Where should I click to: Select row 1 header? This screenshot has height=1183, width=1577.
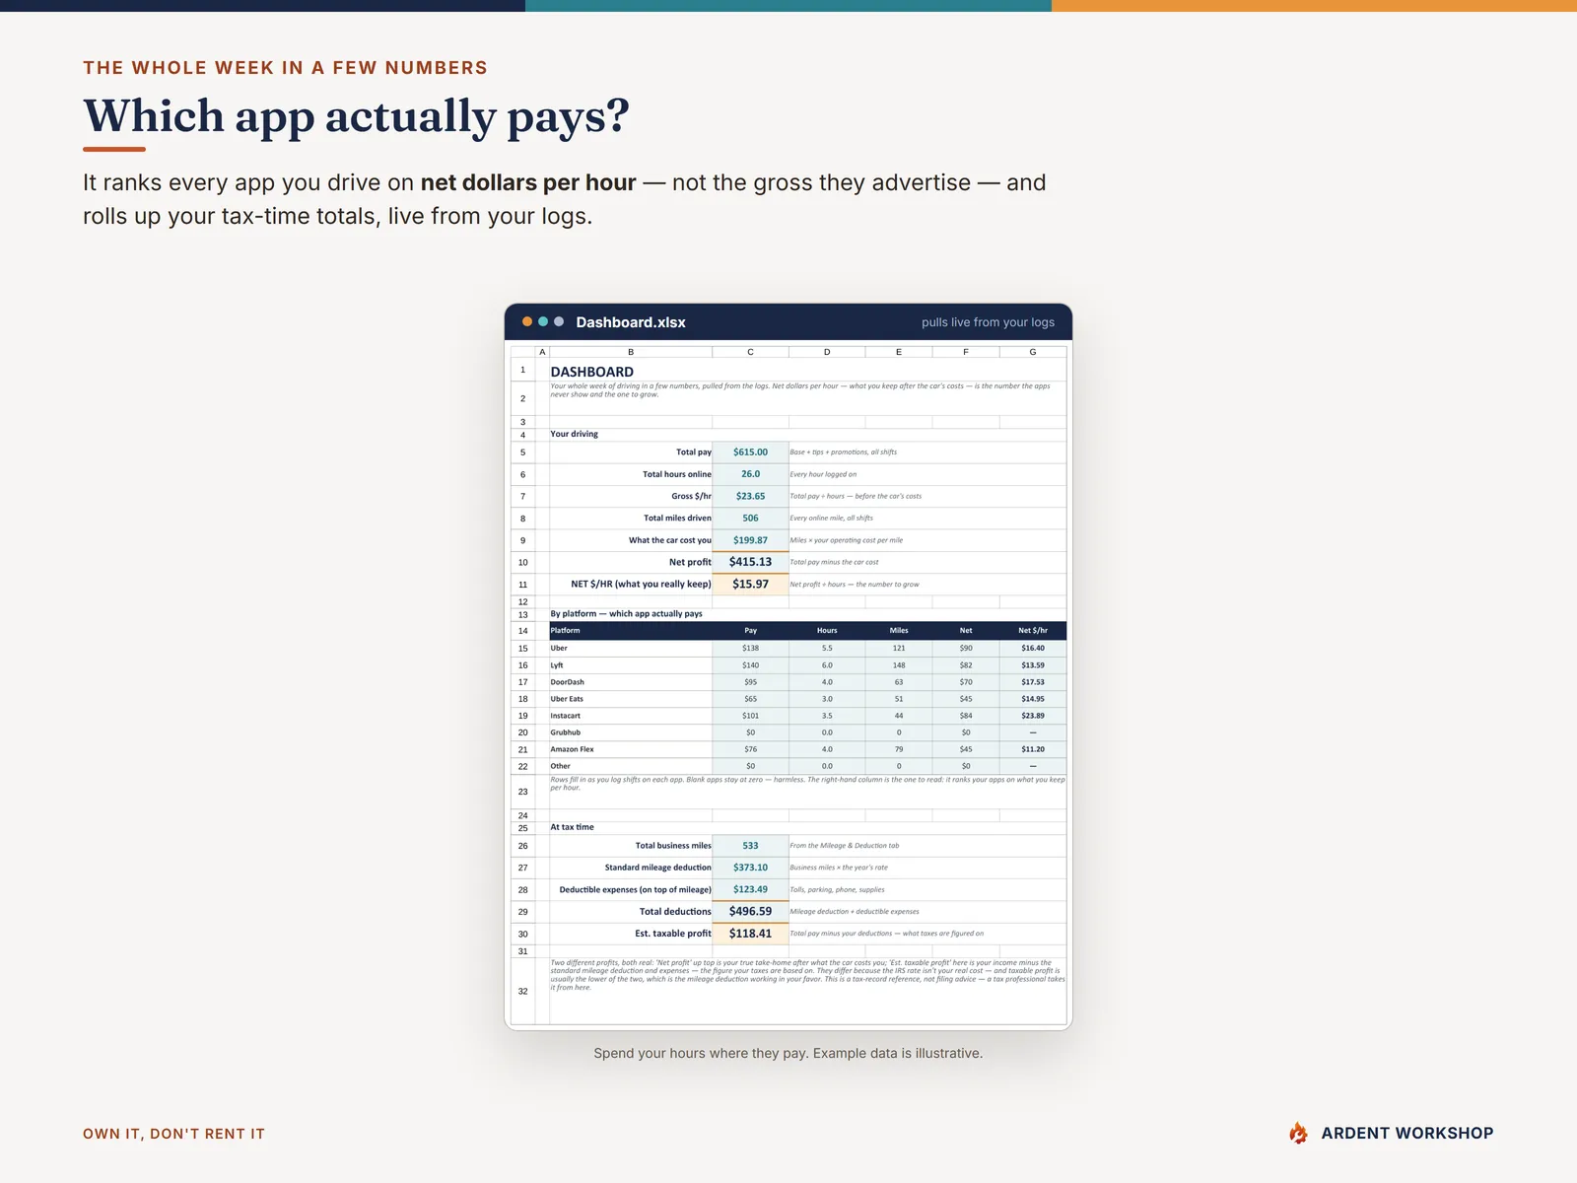click(x=522, y=370)
